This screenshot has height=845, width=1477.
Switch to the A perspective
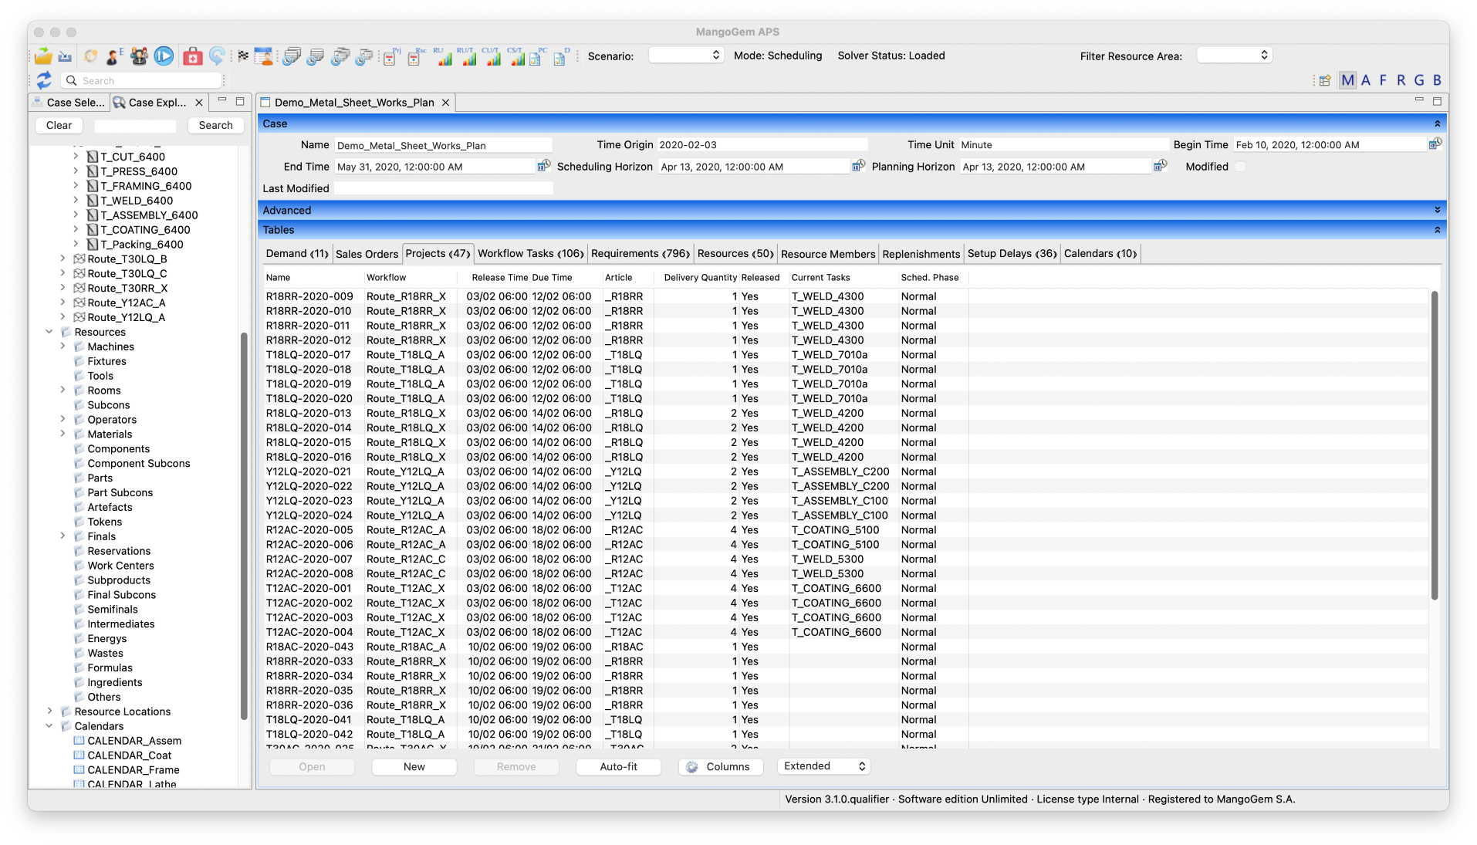point(1365,80)
